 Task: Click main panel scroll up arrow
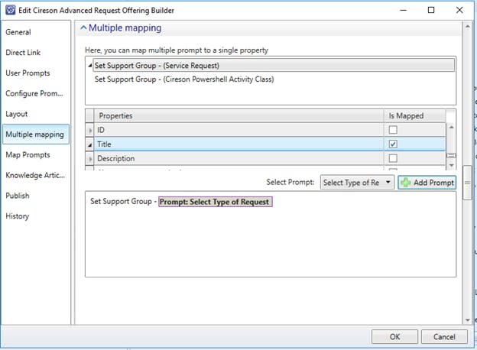(468, 27)
